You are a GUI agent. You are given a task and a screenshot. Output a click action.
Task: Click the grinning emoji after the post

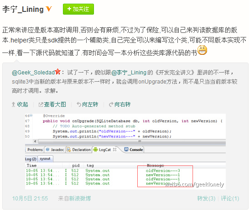[x=202, y=50]
